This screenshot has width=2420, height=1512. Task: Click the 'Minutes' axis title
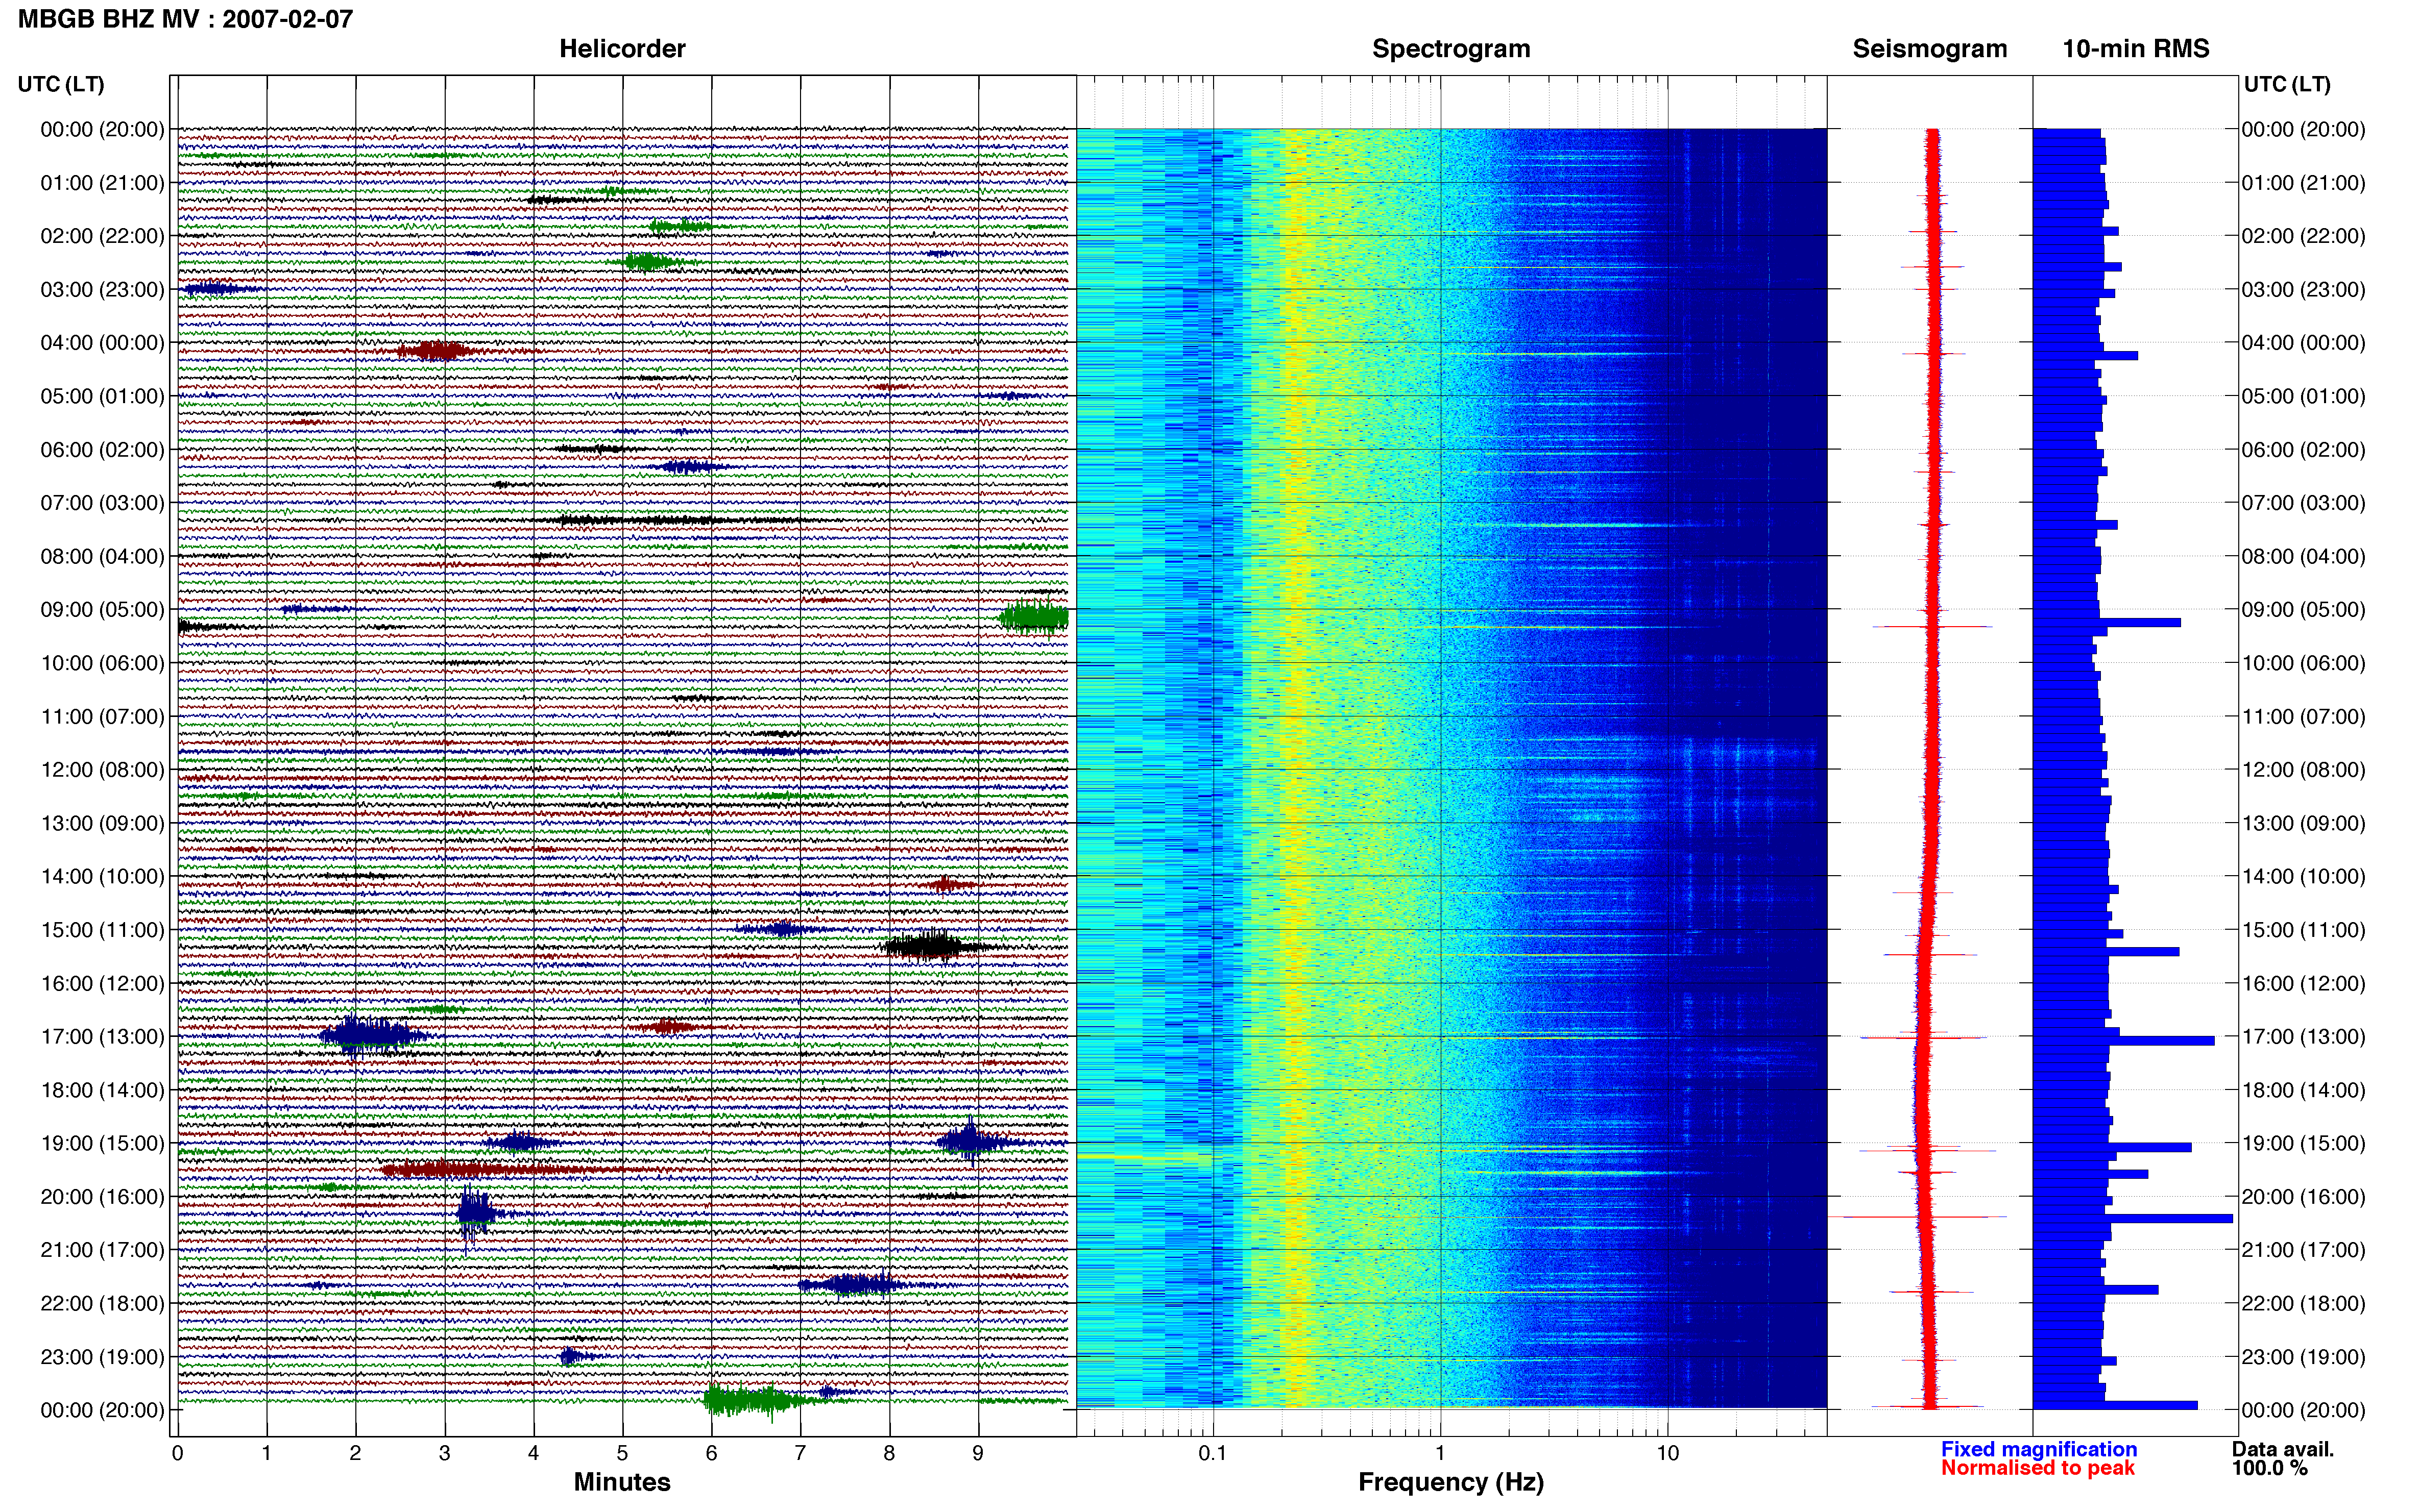click(621, 1482)
